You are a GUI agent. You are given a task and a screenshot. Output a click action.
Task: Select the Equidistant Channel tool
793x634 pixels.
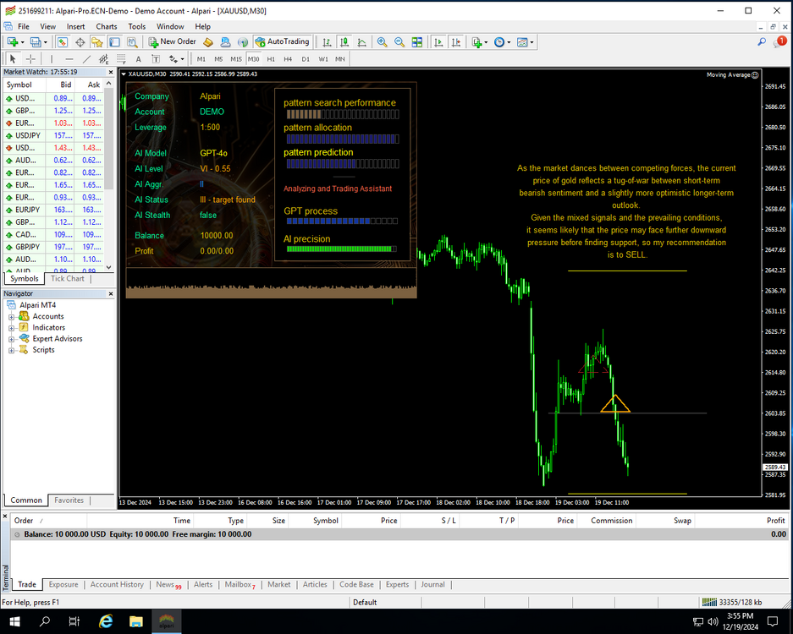(104, 59)
